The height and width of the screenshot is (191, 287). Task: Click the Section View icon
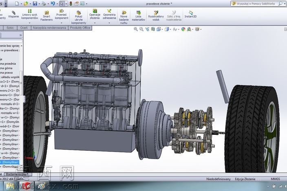(153, 29)
